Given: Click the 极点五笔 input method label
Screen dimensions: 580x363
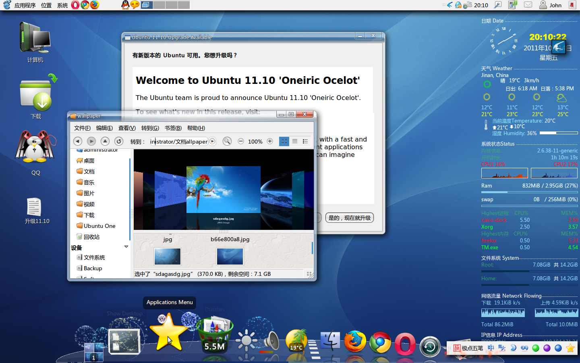Looking at the screenshot, I should click(x=472, y=348).
